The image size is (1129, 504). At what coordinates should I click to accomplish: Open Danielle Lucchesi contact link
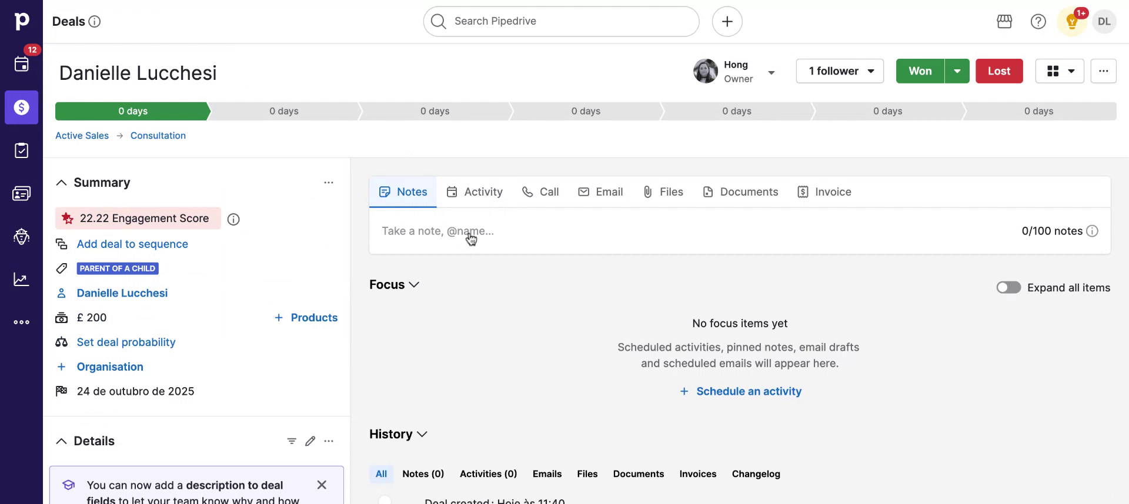pos(122,293)
